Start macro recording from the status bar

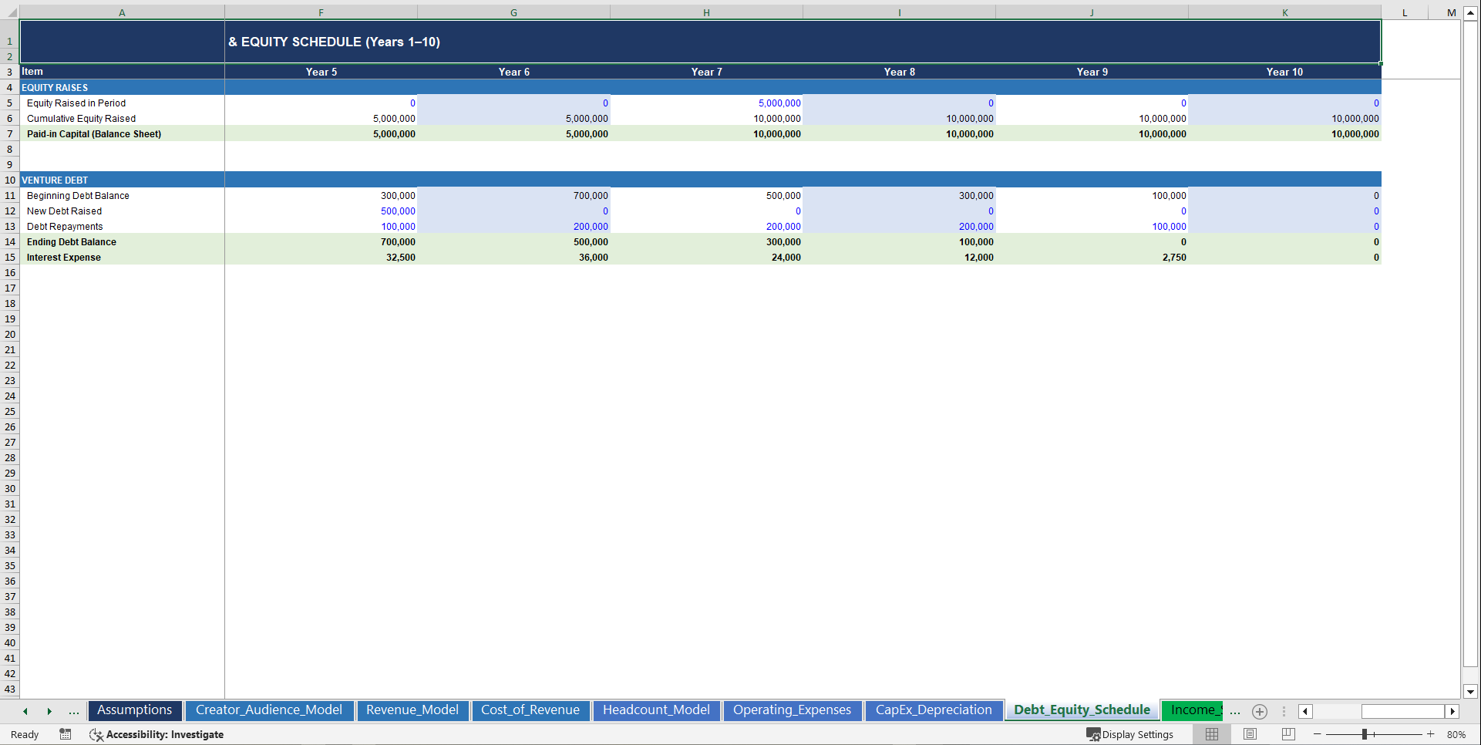pyautogui.click(x=66, y=734)
